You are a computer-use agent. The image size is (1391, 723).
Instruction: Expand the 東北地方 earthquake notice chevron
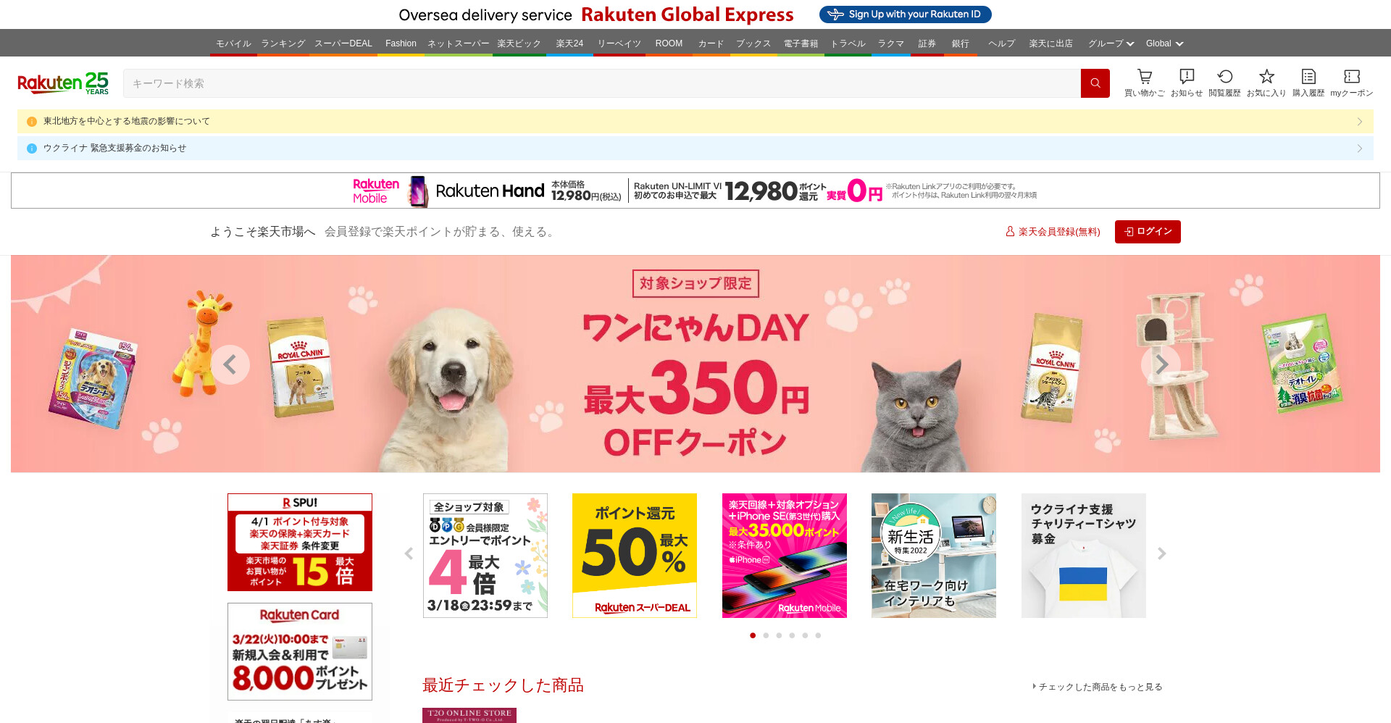[x=1360, y=122]
